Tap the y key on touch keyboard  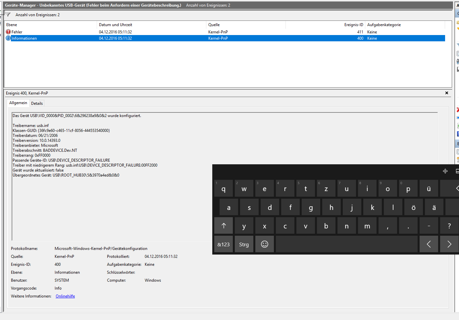tap(244, 226)
